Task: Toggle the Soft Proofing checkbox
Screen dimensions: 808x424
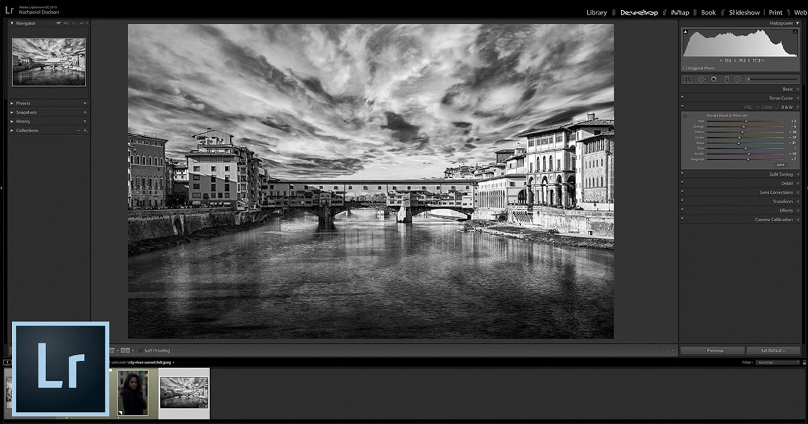Action: pyautogui.click(x=141, y=351)
